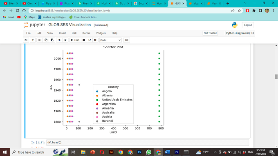Open the Irina - Keynote Tem... bookmark
Screen dimensions: 278x156
[x=83, y=17]
